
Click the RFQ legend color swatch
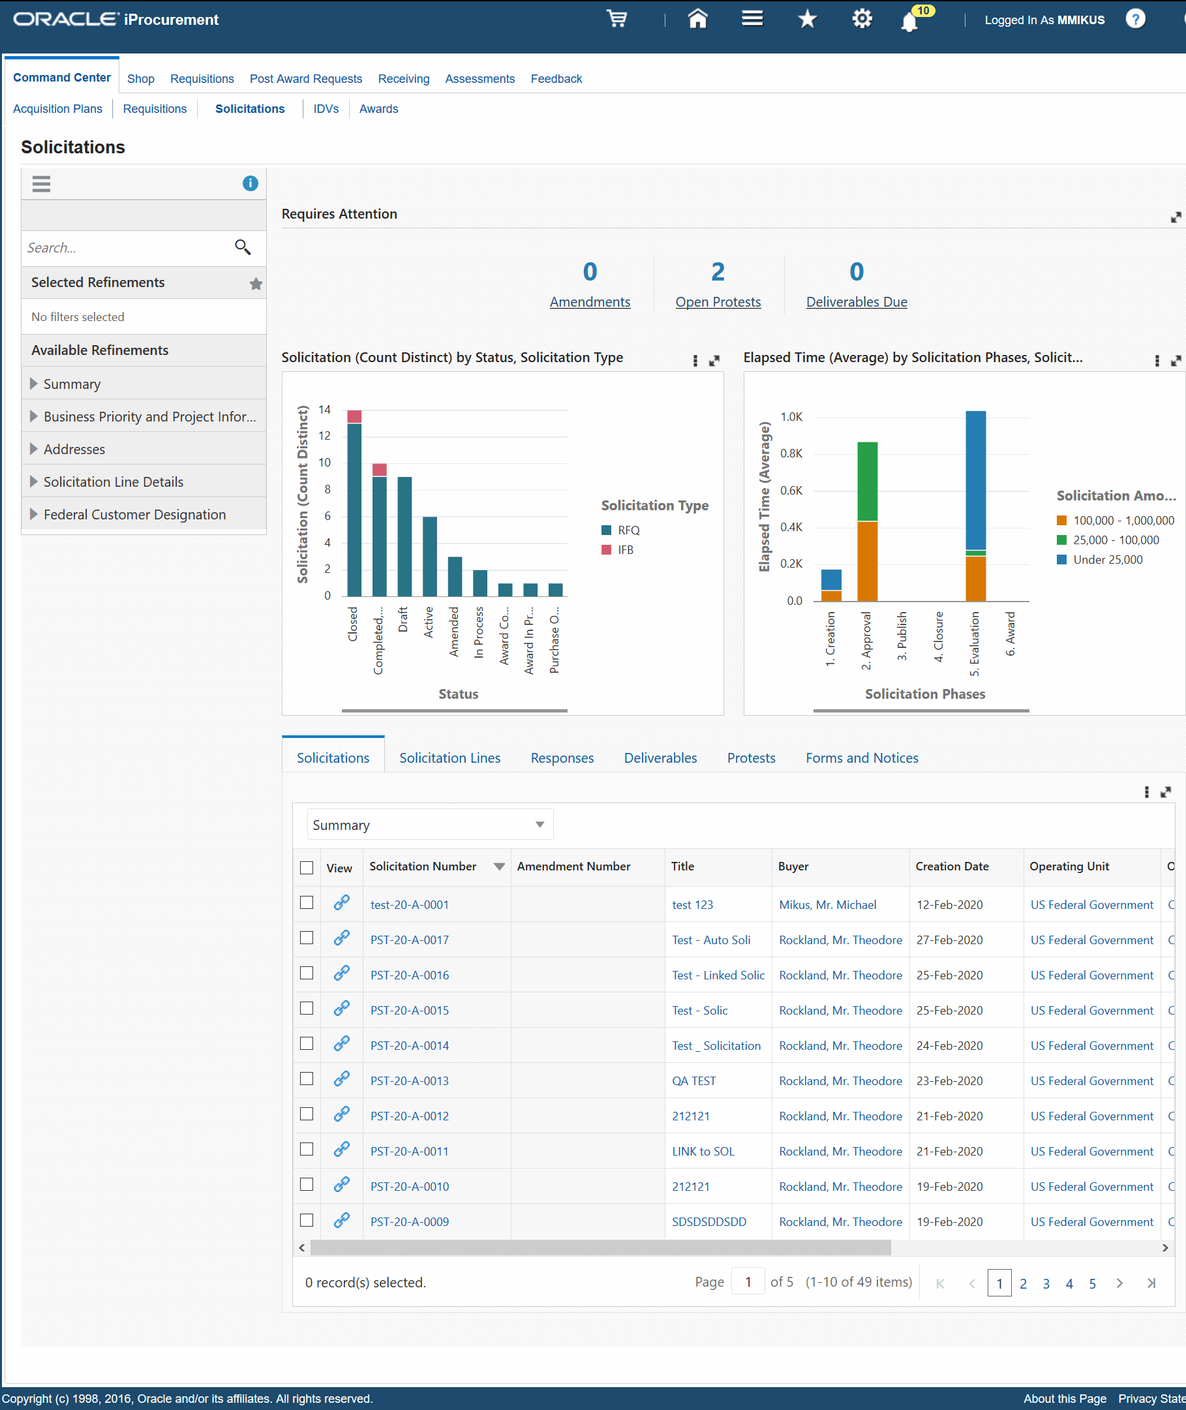click(x=607, y=530)
